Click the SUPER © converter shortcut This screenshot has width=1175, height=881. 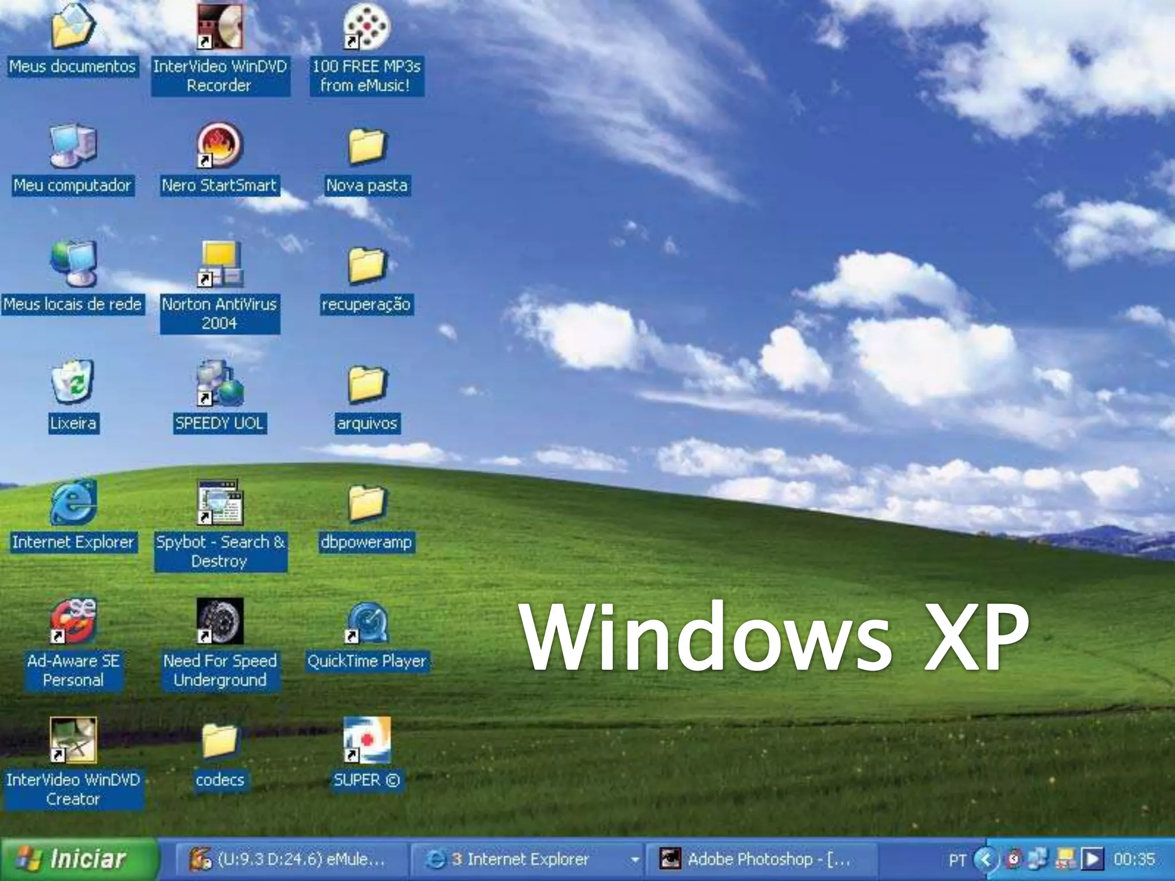click(367, 741)
